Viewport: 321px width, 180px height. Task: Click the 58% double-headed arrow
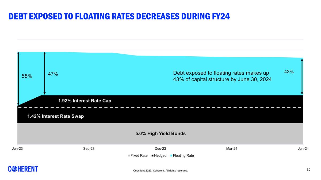pyautogui.click(x=18, y=78)
